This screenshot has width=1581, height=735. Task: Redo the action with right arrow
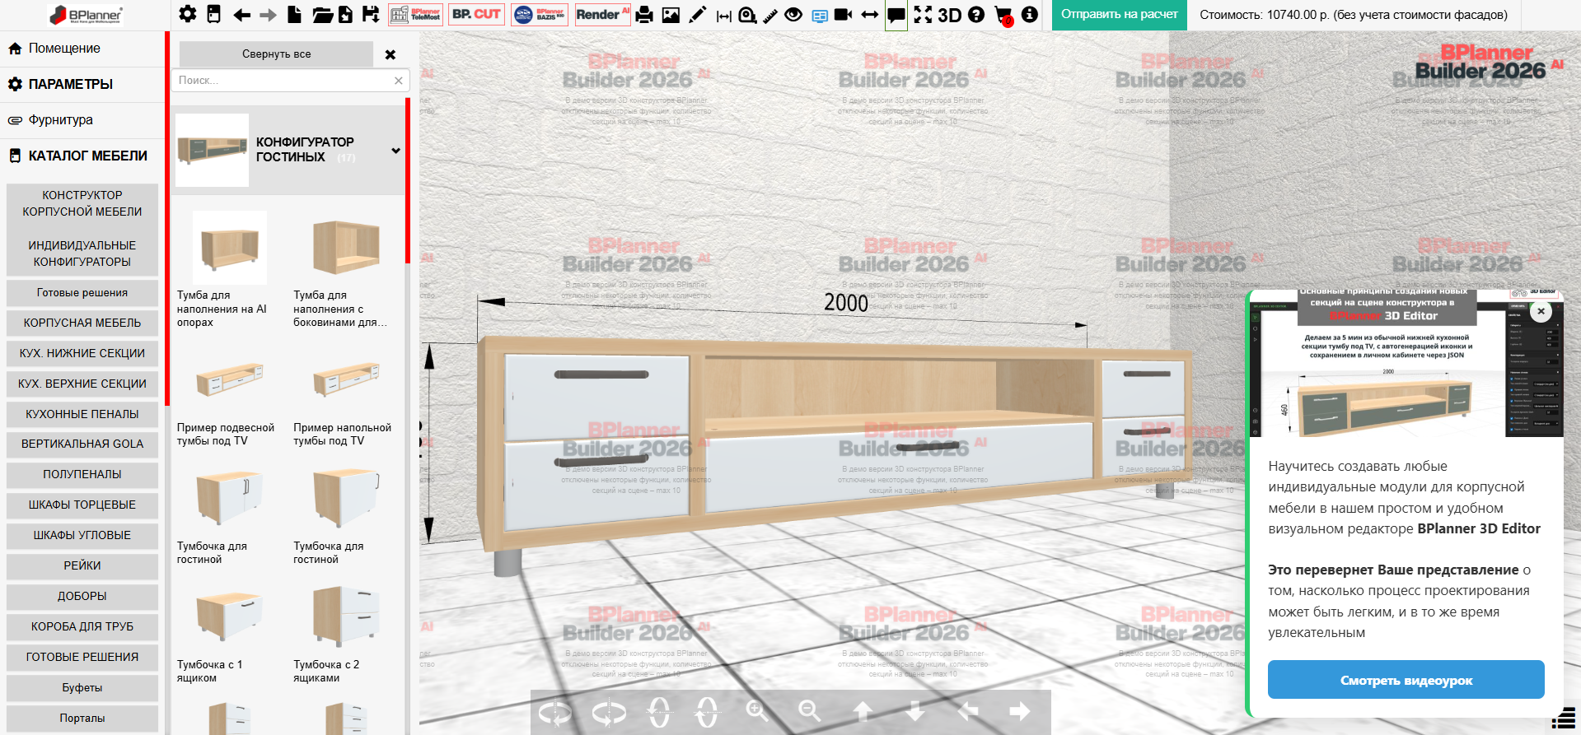point(268,15)
